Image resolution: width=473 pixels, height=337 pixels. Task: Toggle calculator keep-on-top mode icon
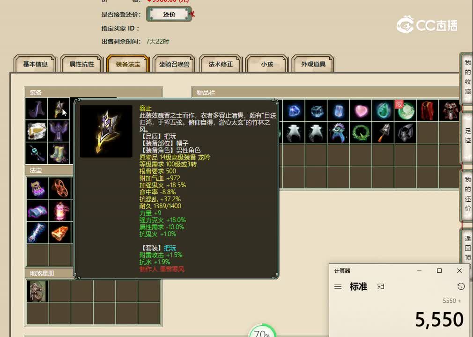(x=381, y=286)
